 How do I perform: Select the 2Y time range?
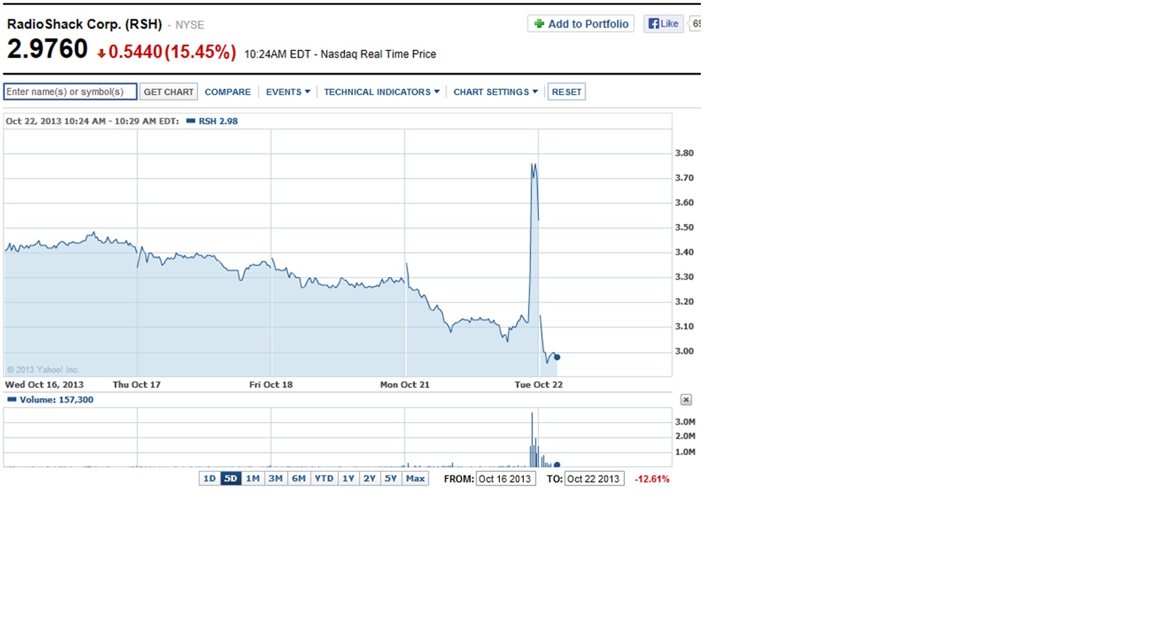pyautogui.click(x=369, y=479)
